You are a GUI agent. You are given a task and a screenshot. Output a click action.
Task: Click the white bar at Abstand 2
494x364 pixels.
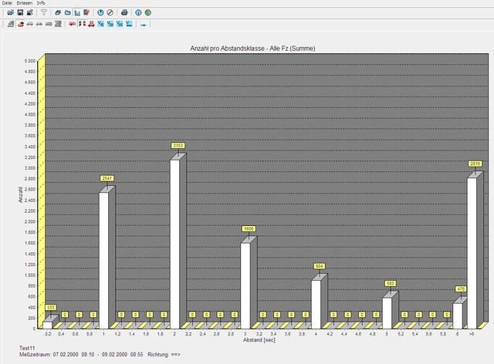click(175, 244)
